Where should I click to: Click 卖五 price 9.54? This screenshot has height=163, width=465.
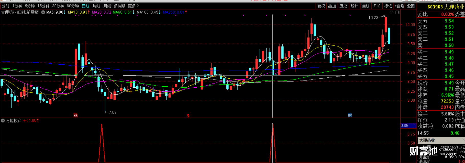coord(449,21)
